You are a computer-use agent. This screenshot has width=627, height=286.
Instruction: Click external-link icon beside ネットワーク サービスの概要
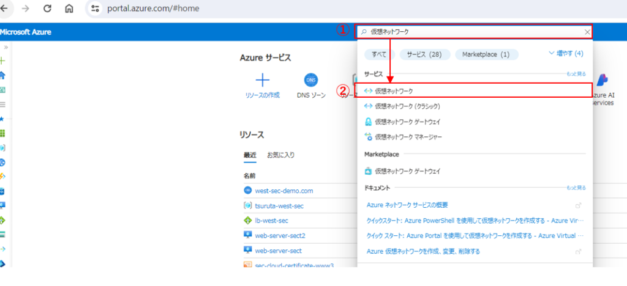[x=578, y=205]
